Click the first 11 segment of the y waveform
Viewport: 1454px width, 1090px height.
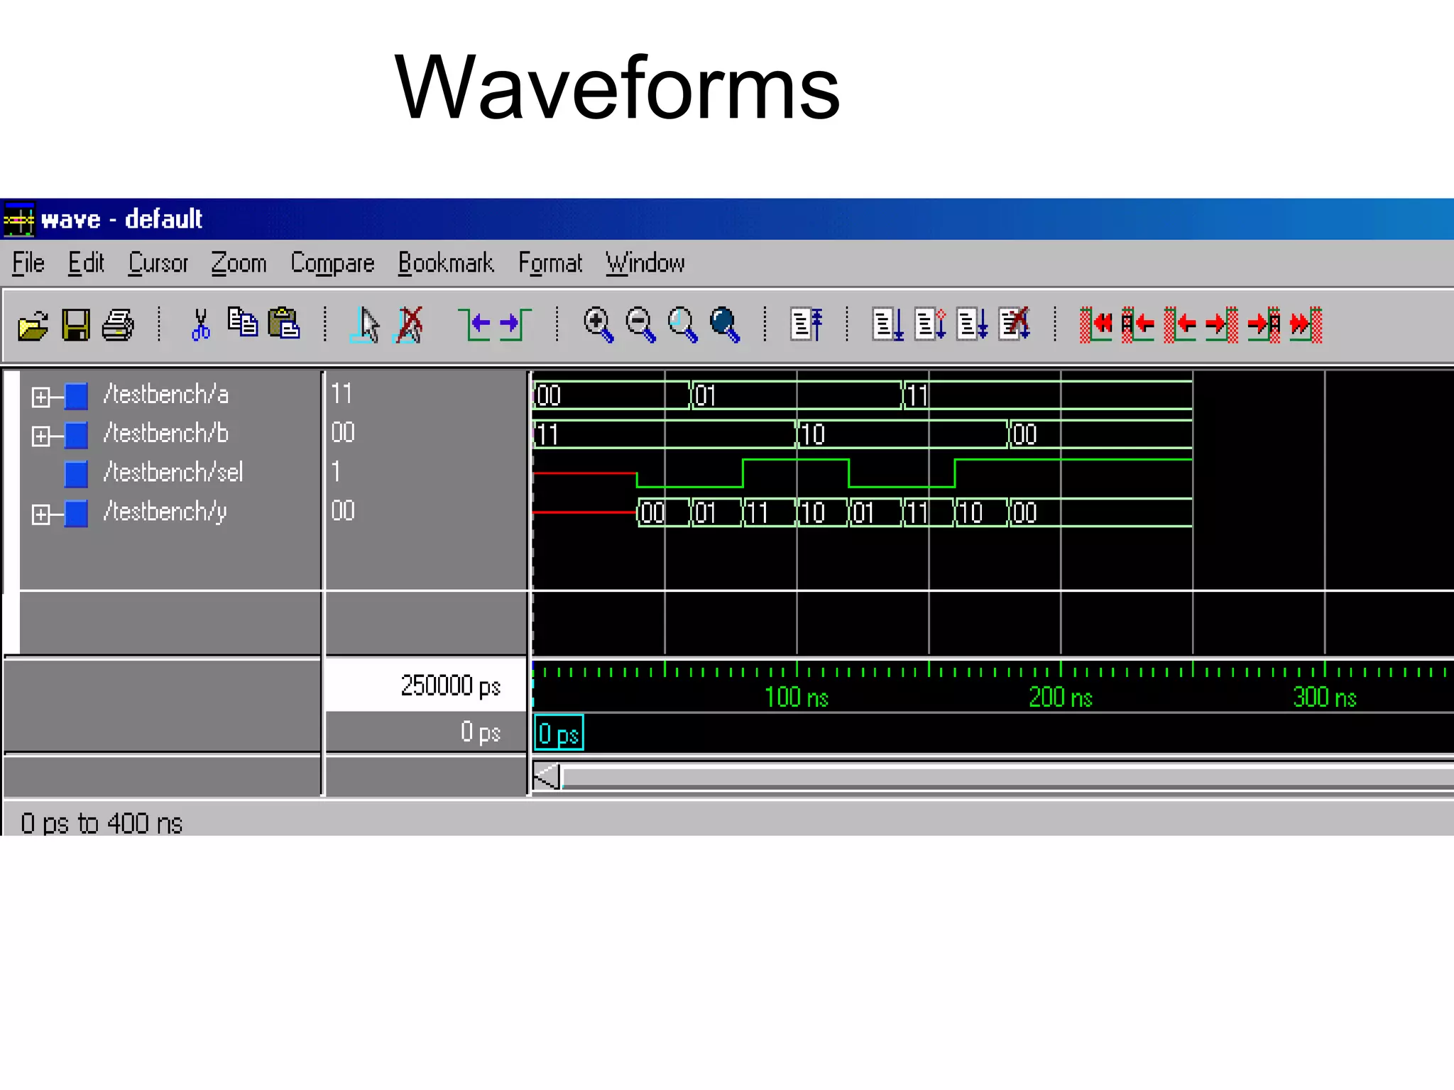click(770, 512)
